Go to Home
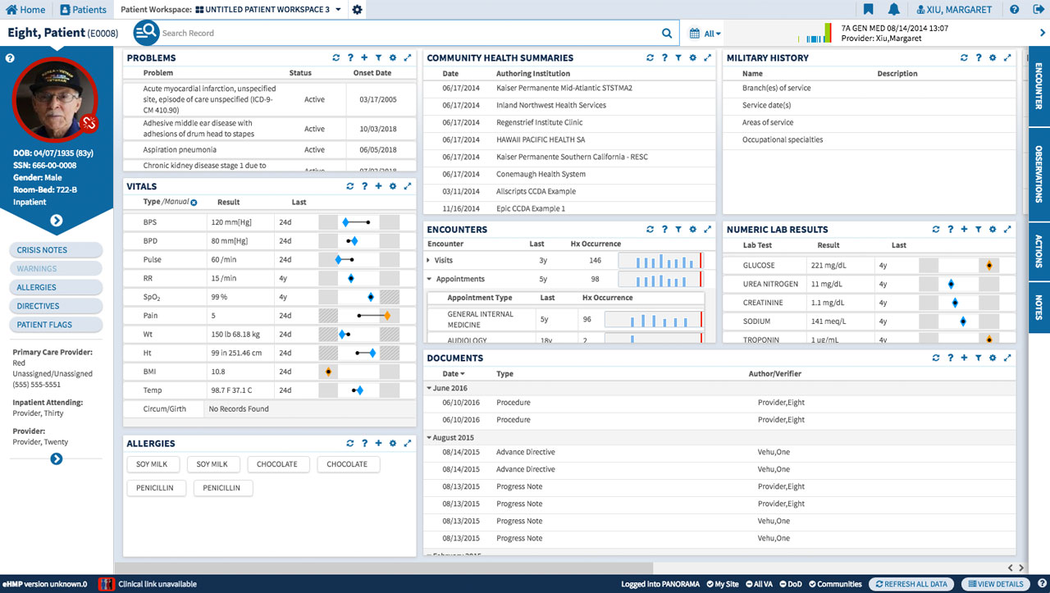The image size is (1050, 593). pos(26,10)
